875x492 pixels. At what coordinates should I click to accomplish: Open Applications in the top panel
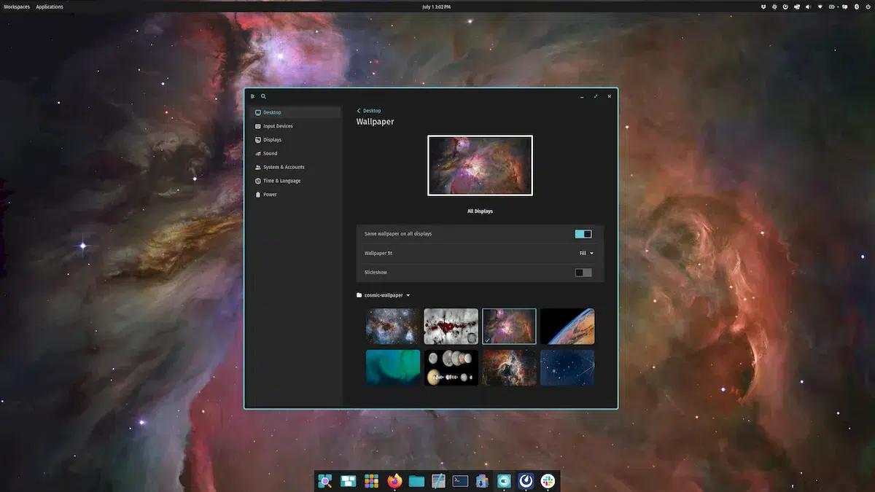click(x=50, y=7)
